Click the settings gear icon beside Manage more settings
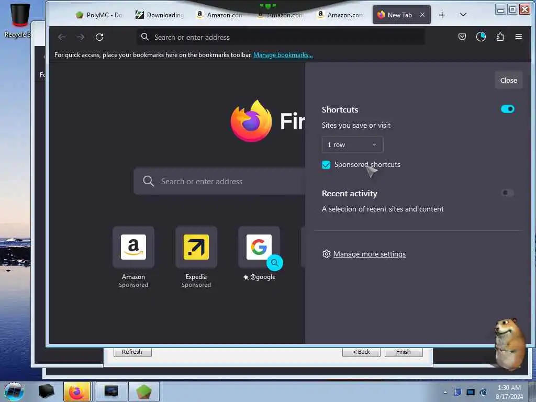536x402 pixels. pos(327,254)
